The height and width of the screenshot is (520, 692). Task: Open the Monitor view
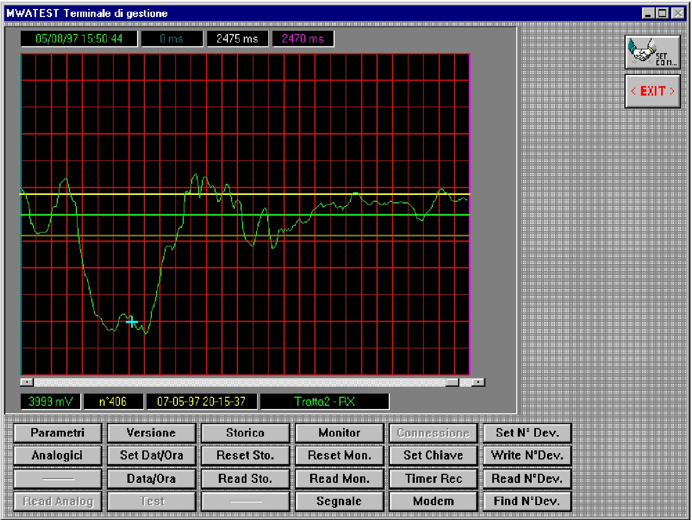pos(339,433)
